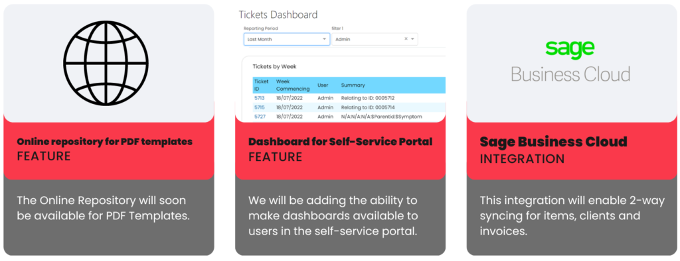The width and height of the screenshot is (680, 261).
Task: Open the Reporting Period dropdown arrow
Action: (324, 39)
